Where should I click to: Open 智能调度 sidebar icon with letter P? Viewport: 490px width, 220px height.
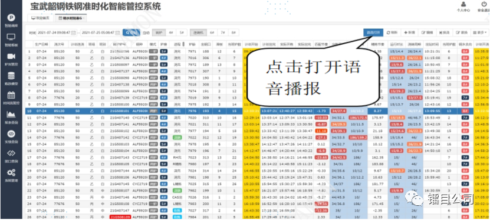11,18
